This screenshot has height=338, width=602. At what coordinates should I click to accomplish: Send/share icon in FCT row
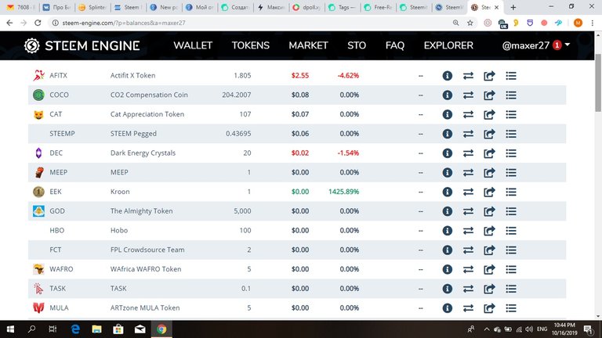click(x=489, y=250)
